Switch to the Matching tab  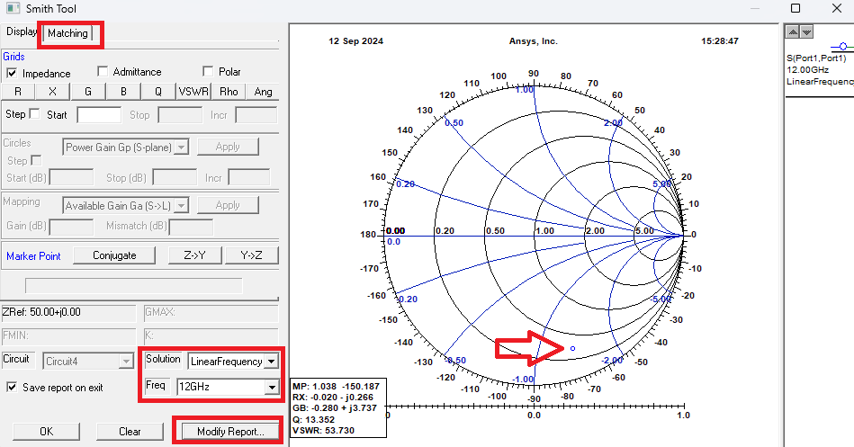point(68,33)
